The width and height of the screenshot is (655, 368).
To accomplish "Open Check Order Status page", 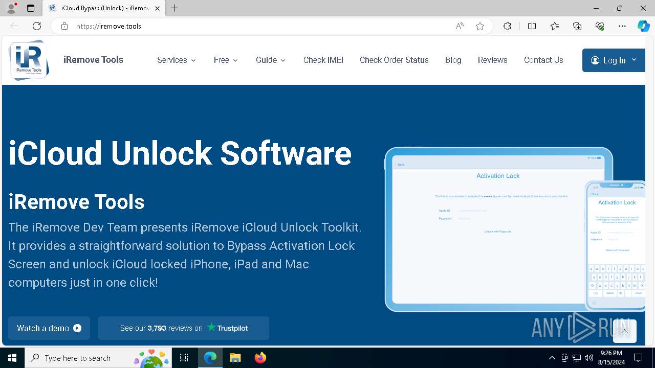I will [394, 60].
